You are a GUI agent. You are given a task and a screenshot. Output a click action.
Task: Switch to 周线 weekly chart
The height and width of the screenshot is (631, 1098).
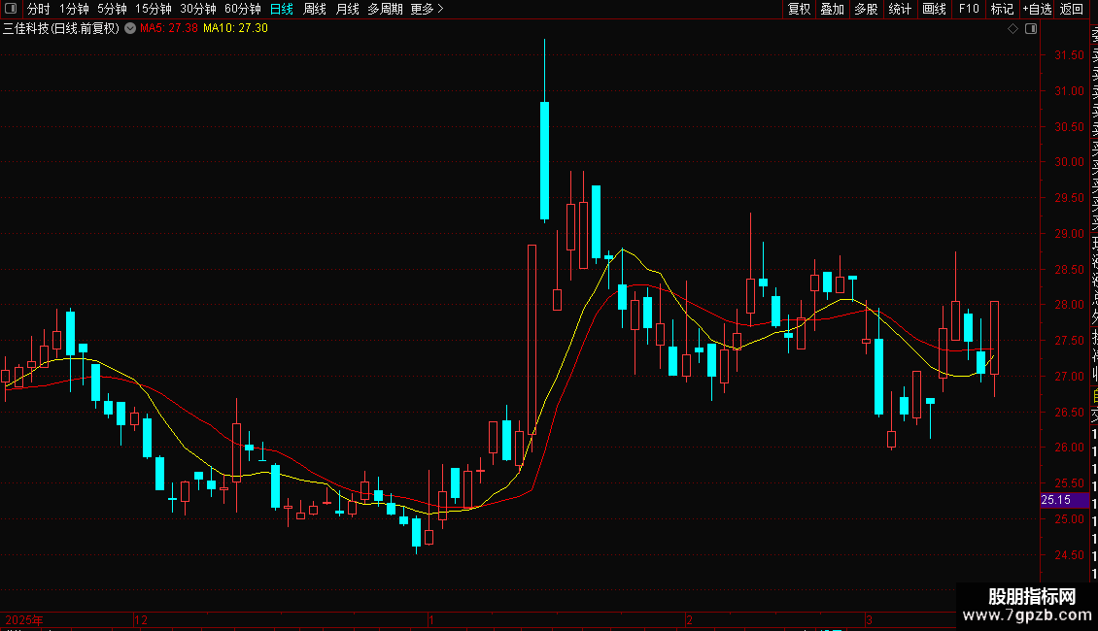315,9
